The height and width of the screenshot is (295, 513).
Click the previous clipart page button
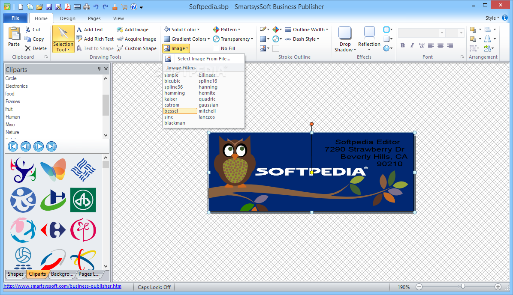(x=25, y=146)
